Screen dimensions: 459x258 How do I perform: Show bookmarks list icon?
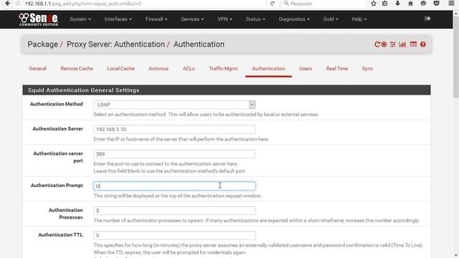385,4
